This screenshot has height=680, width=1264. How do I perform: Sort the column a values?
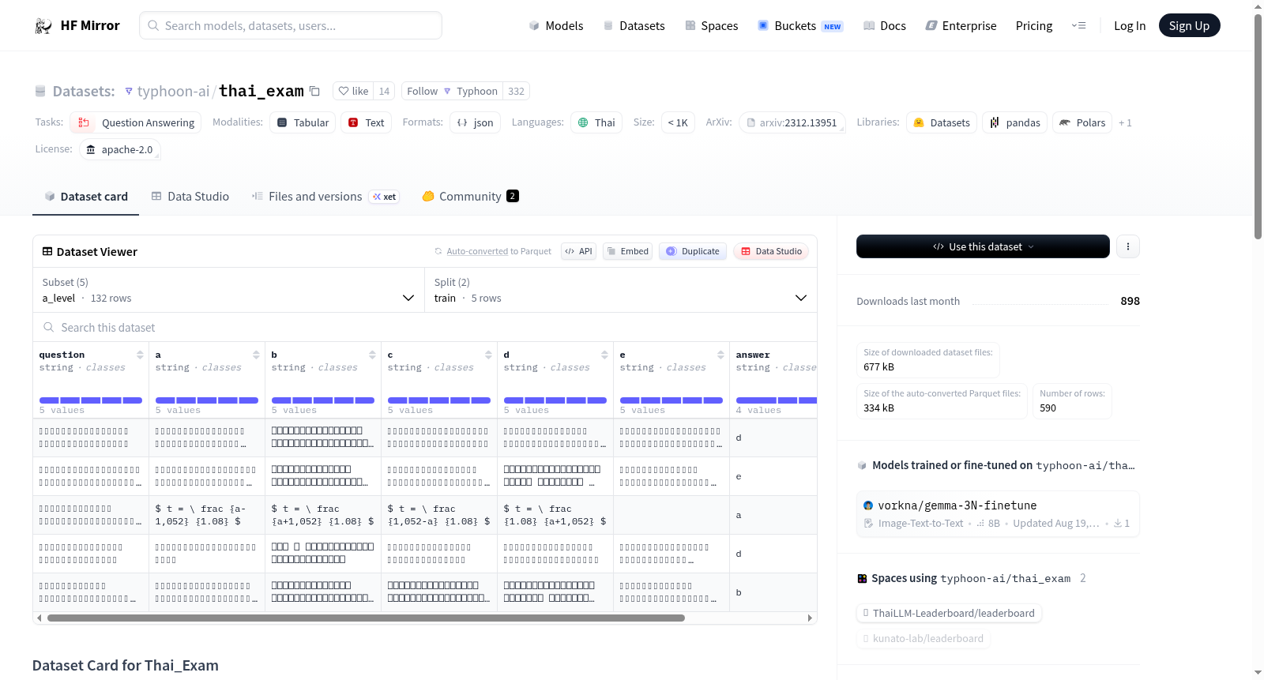point(256,355)
